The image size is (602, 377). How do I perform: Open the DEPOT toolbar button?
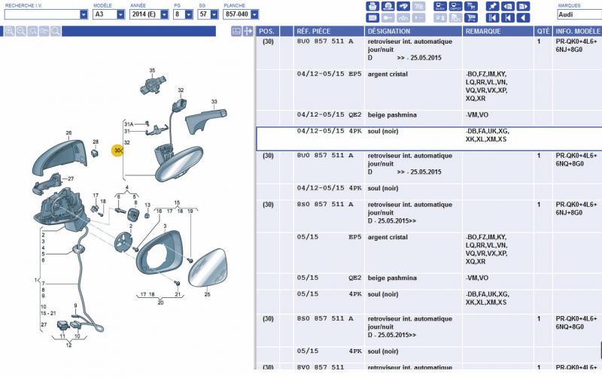(455, 6)
